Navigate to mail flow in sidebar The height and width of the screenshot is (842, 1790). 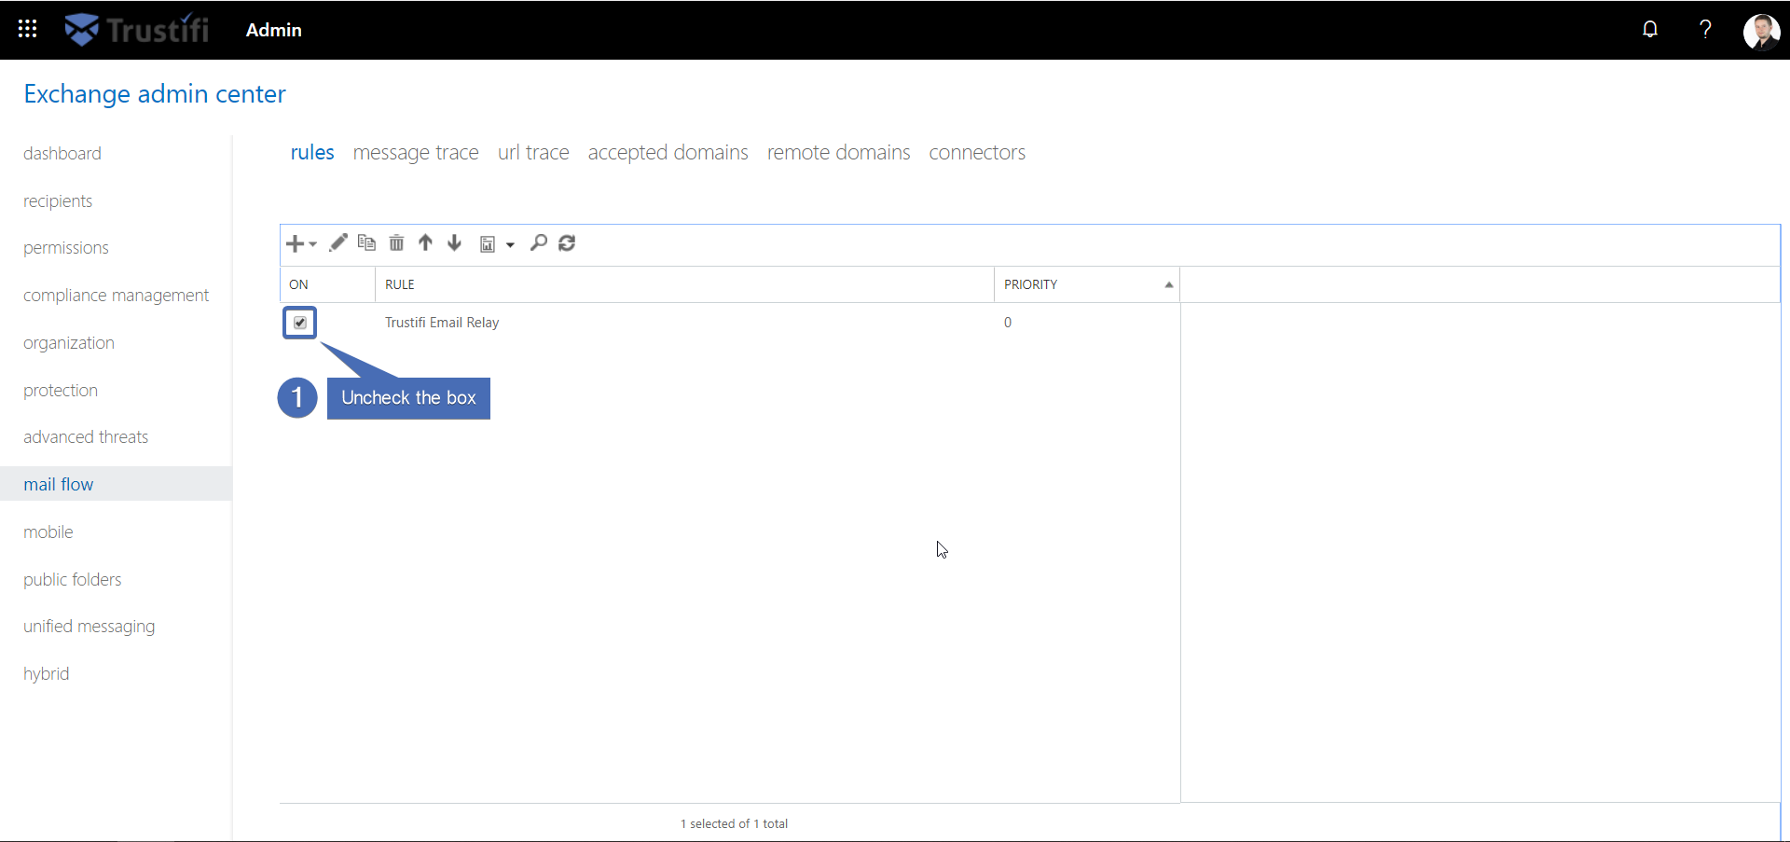tap(59, 484)
